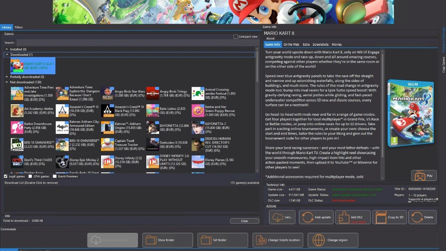Select Animal Crossing amiibo Festival icon

click(x=198, y=93)
